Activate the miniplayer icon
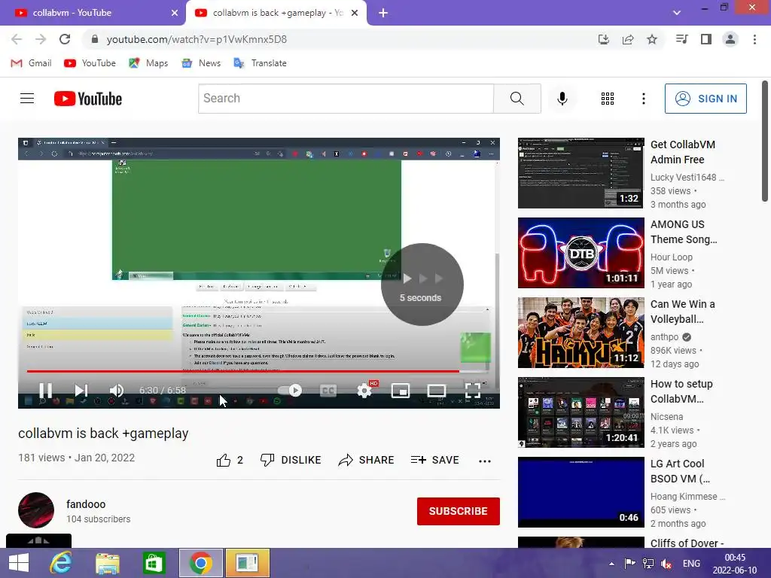The image size is (771, 578). [x=401, y=391]
